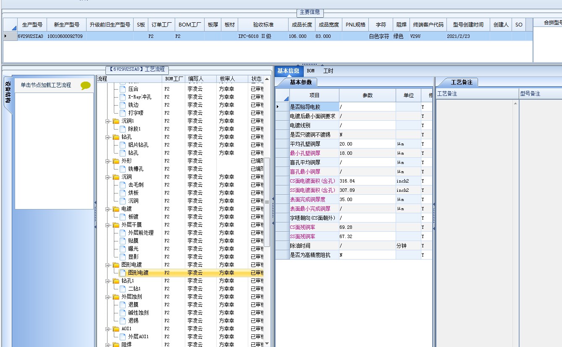Click the document icon next to 铝片钻孔

point(123,145)
